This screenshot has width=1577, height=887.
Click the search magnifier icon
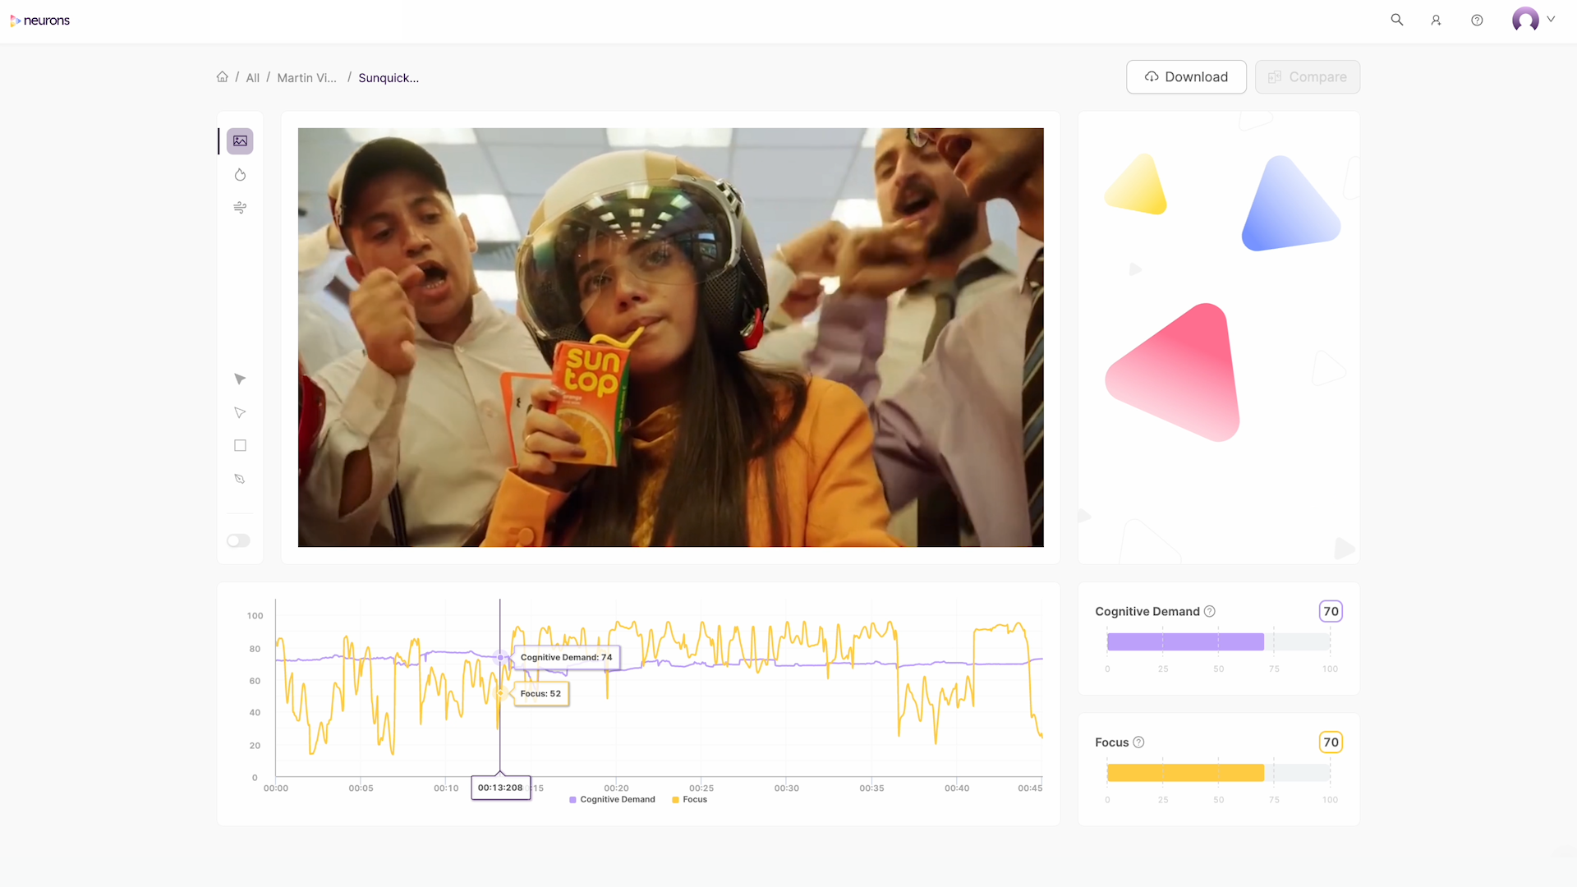[1396, 20]
